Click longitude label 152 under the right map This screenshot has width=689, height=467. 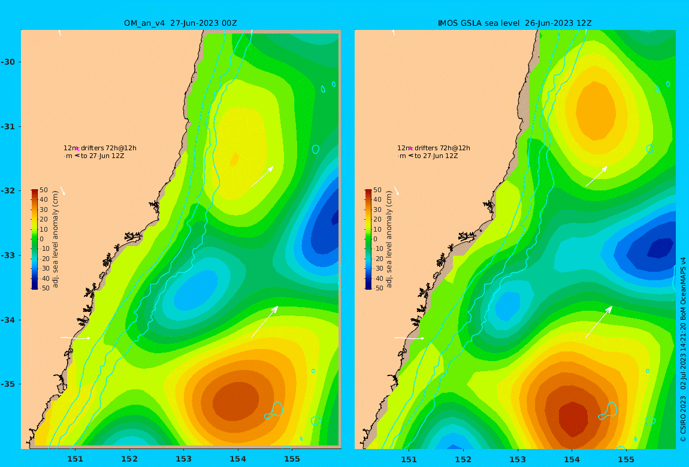(x=463, y=459)
